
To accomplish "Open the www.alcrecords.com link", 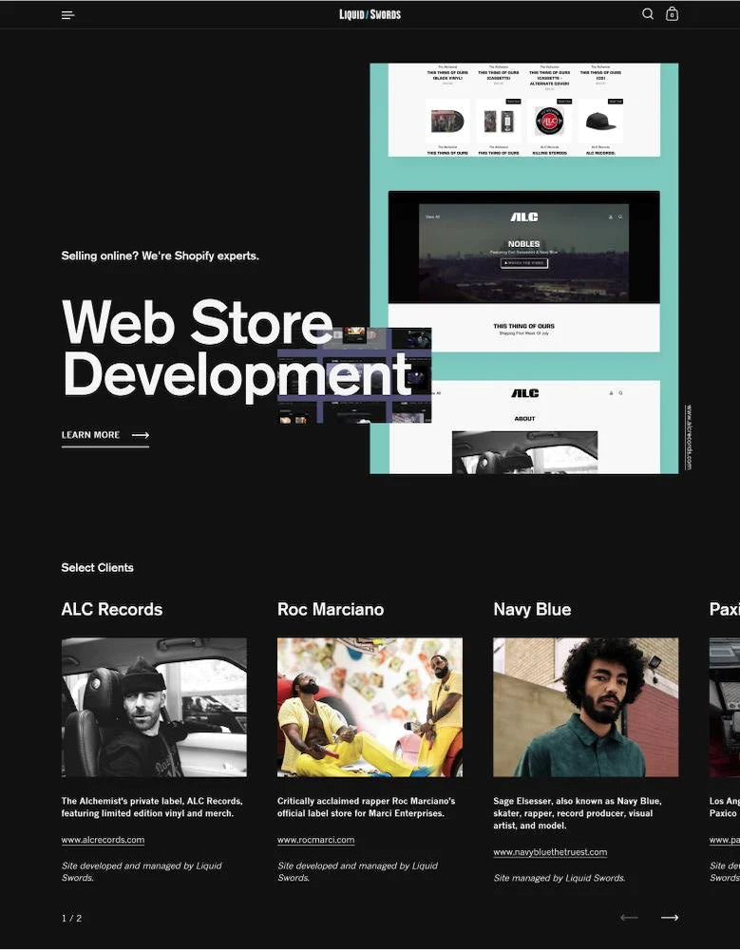I will coord(103,840).
